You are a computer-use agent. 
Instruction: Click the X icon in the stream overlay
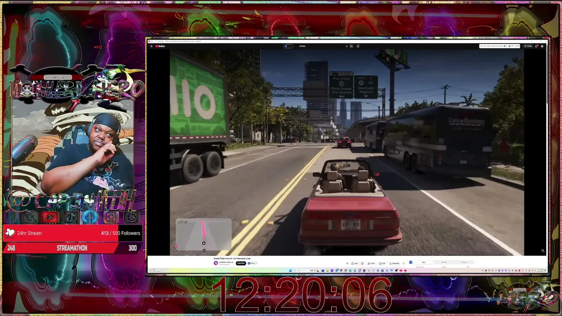coord(30,217)
